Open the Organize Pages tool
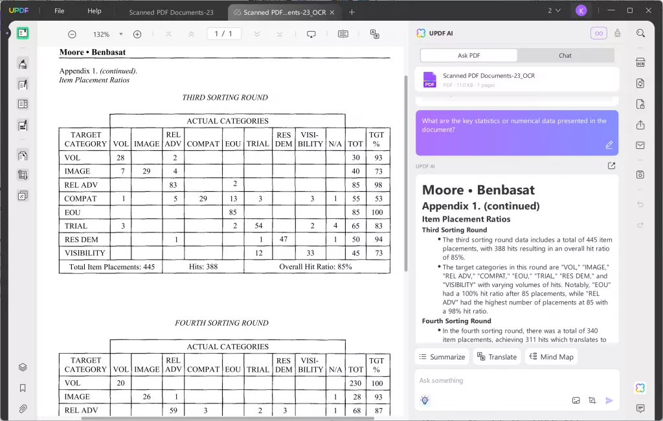The width and height of the screenshot is (663, 421). click(x=23, y=104)
